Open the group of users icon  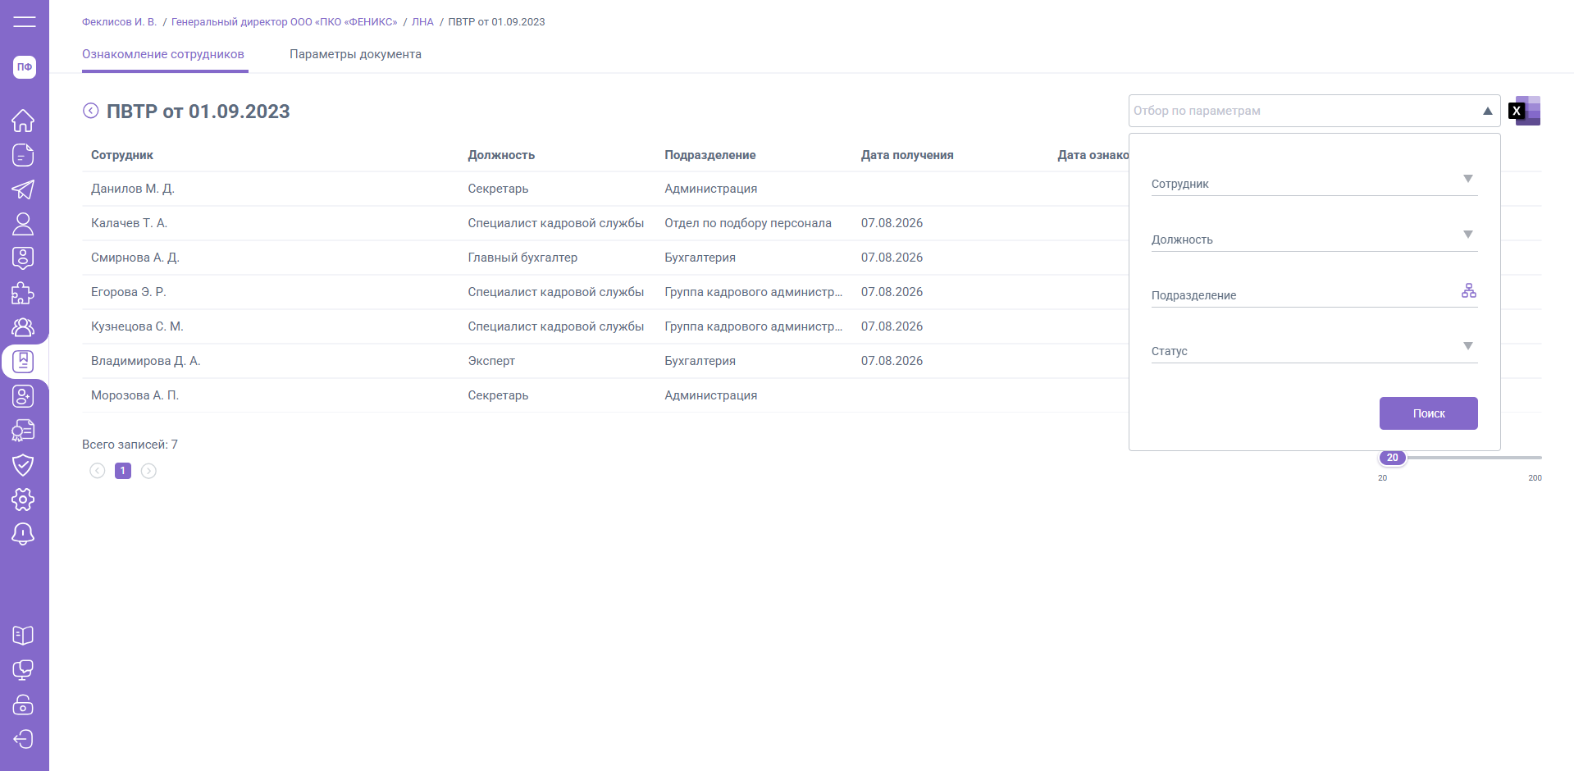(x=23, y=327)
